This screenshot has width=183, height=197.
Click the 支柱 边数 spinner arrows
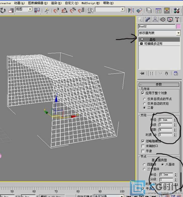point(175,130)
